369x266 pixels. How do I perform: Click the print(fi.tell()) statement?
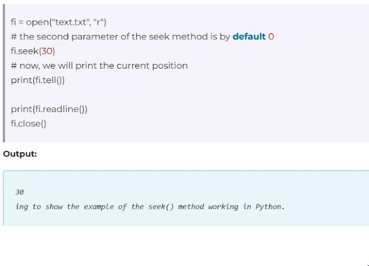(x=37, y=80)
